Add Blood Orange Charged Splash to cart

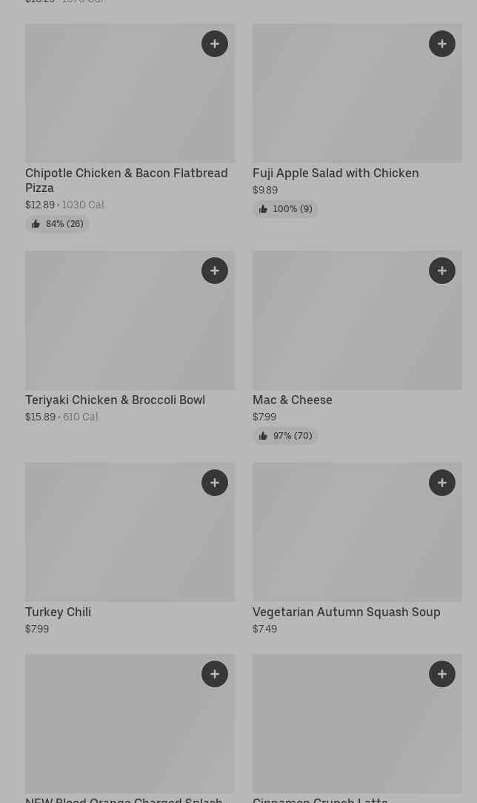(x=215, y=674)
